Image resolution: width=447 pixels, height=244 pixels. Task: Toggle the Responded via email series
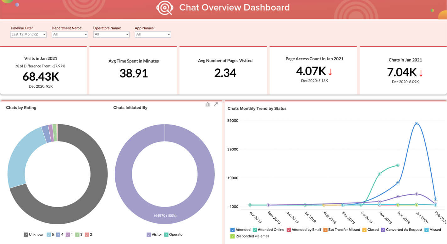pos(232,236)
